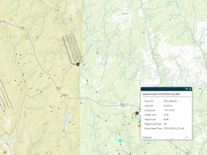Select the red seismic event marker

137,113
